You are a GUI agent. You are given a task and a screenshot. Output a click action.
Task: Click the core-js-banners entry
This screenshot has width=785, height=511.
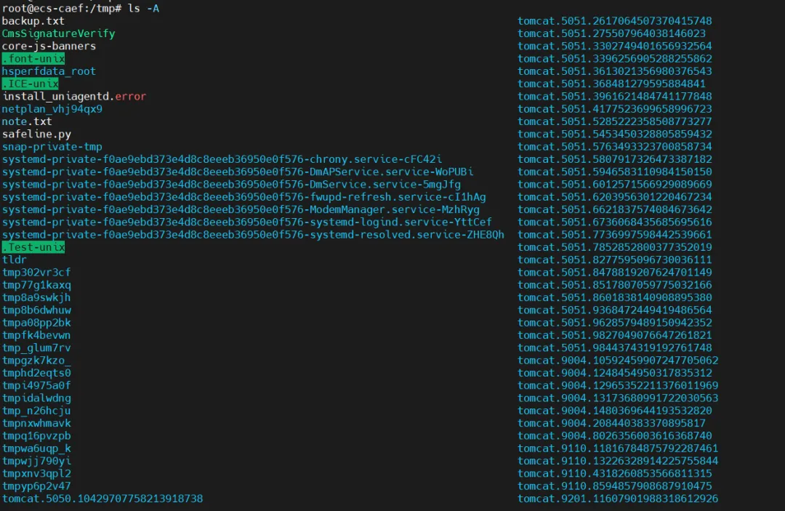pyautogui.click(x=49, y=46)
